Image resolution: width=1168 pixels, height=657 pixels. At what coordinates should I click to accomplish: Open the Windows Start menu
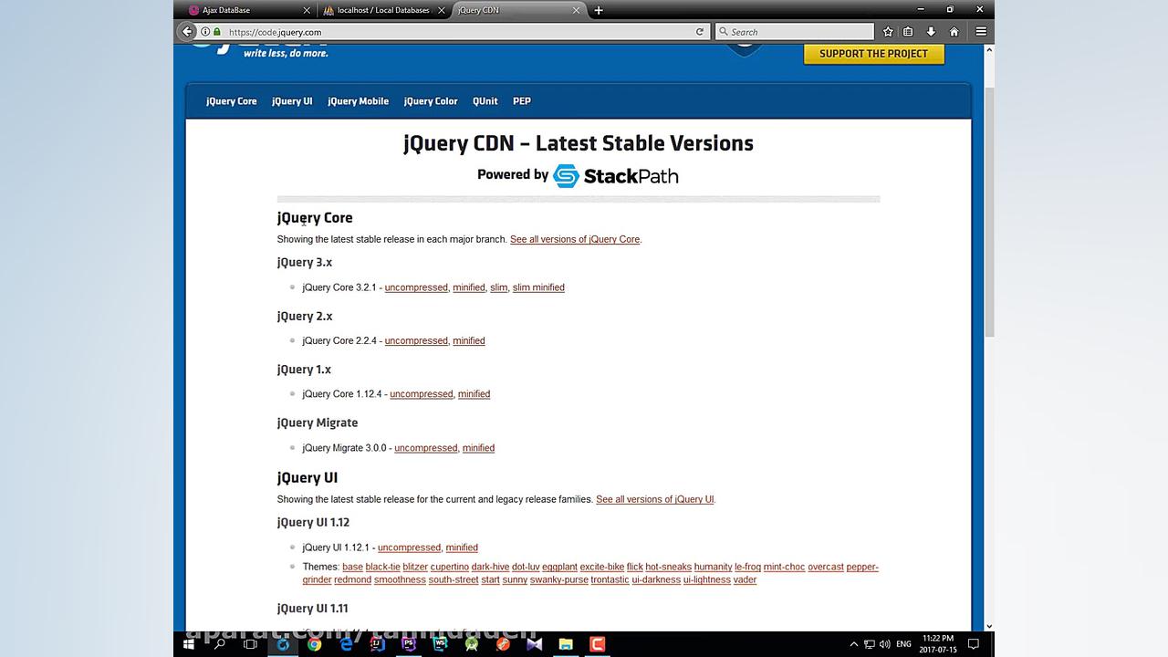coord(189,644)
